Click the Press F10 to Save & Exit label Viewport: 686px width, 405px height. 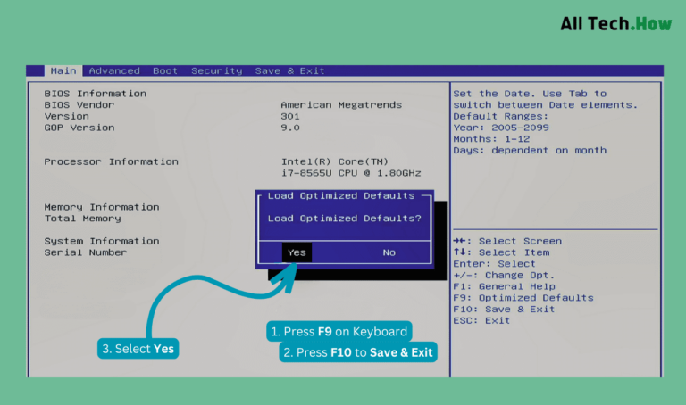click(357, 352)
